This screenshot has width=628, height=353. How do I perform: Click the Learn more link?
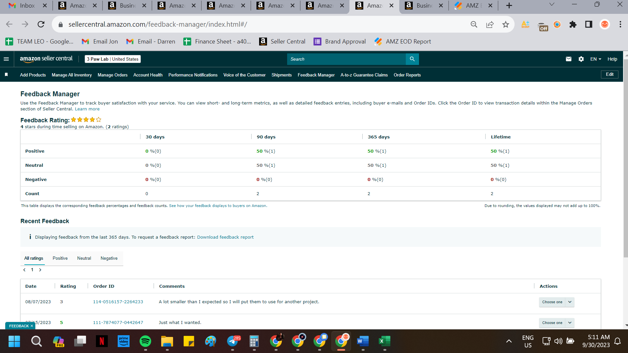(87, 109)
